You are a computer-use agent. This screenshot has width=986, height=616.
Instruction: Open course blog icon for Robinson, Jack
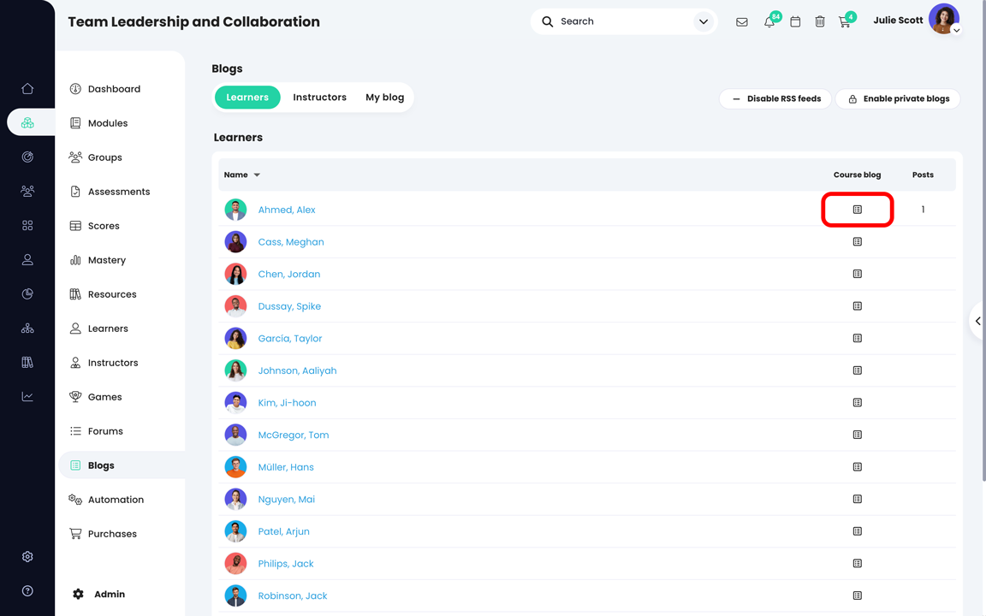tap(857, 595)
